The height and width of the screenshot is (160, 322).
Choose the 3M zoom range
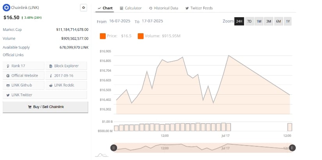tap(269, 21)
